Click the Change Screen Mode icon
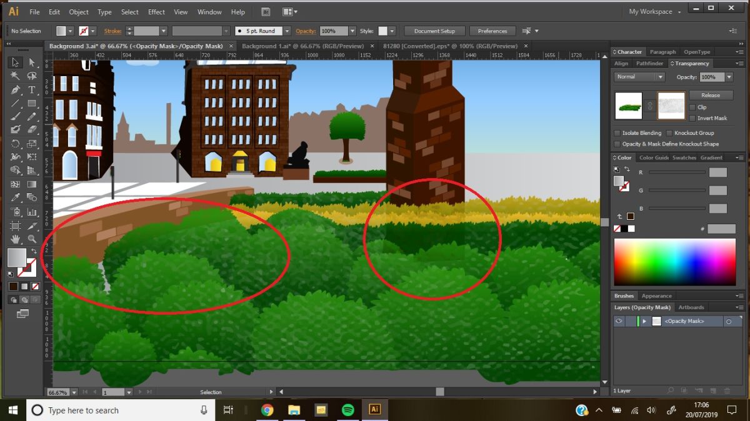750x421 pixels. pos(23,314)
